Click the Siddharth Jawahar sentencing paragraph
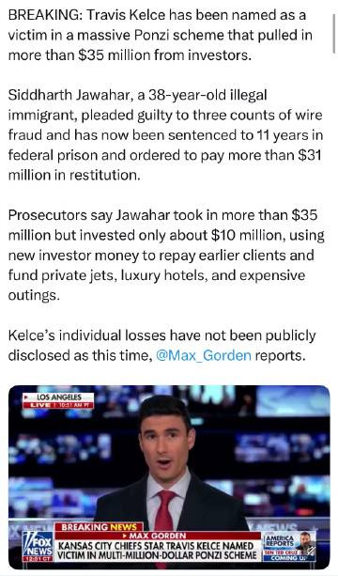The image size is (338, 576). point(165,134)
